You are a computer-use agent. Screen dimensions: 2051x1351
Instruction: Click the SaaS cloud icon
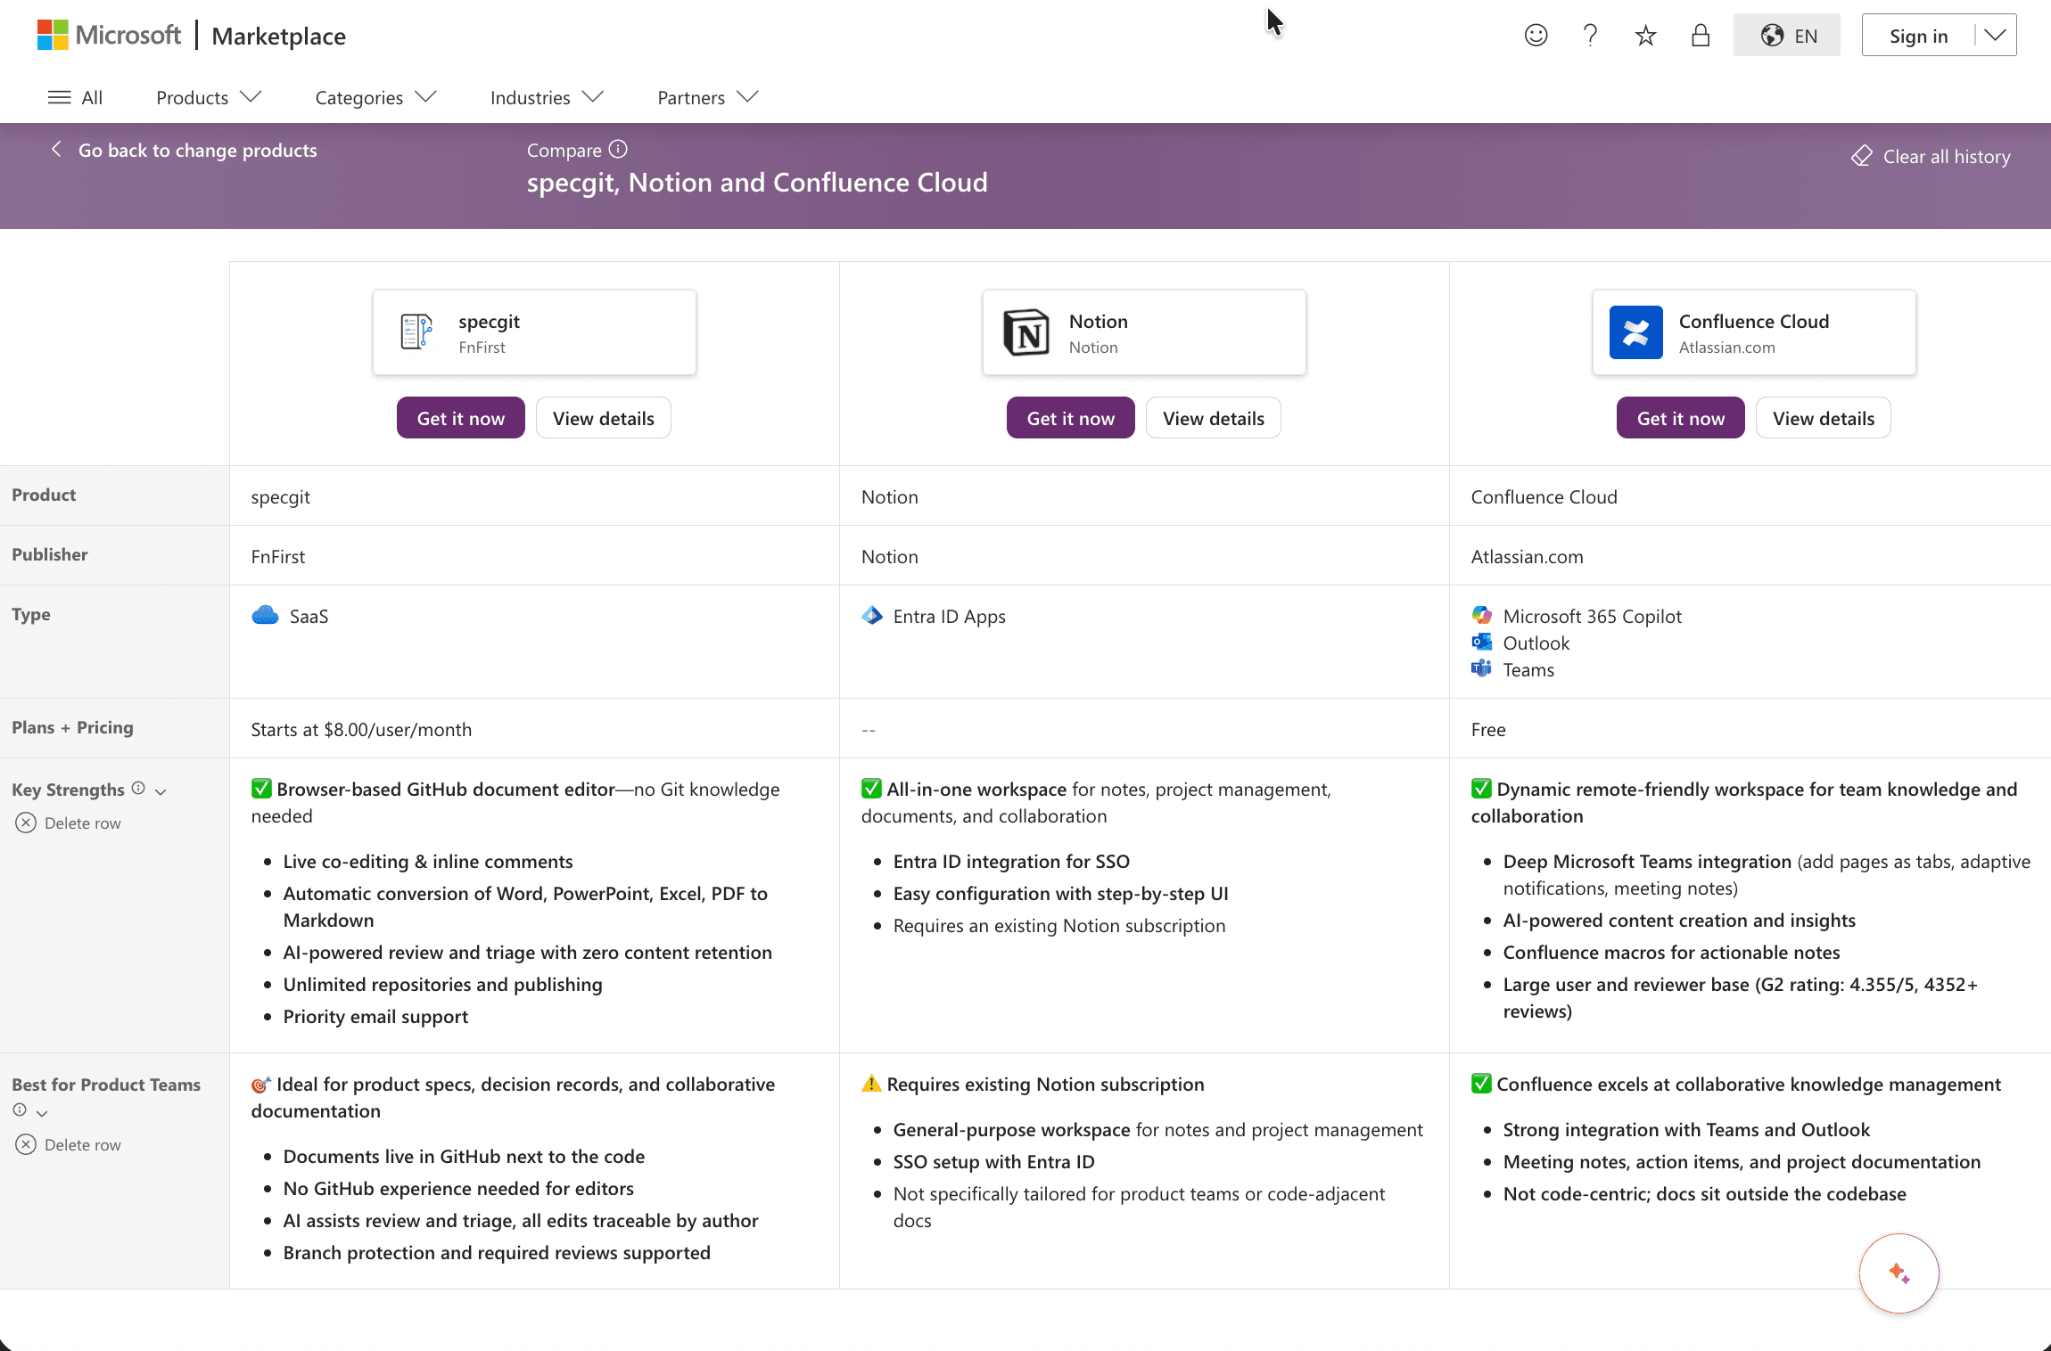click(265, 616)
